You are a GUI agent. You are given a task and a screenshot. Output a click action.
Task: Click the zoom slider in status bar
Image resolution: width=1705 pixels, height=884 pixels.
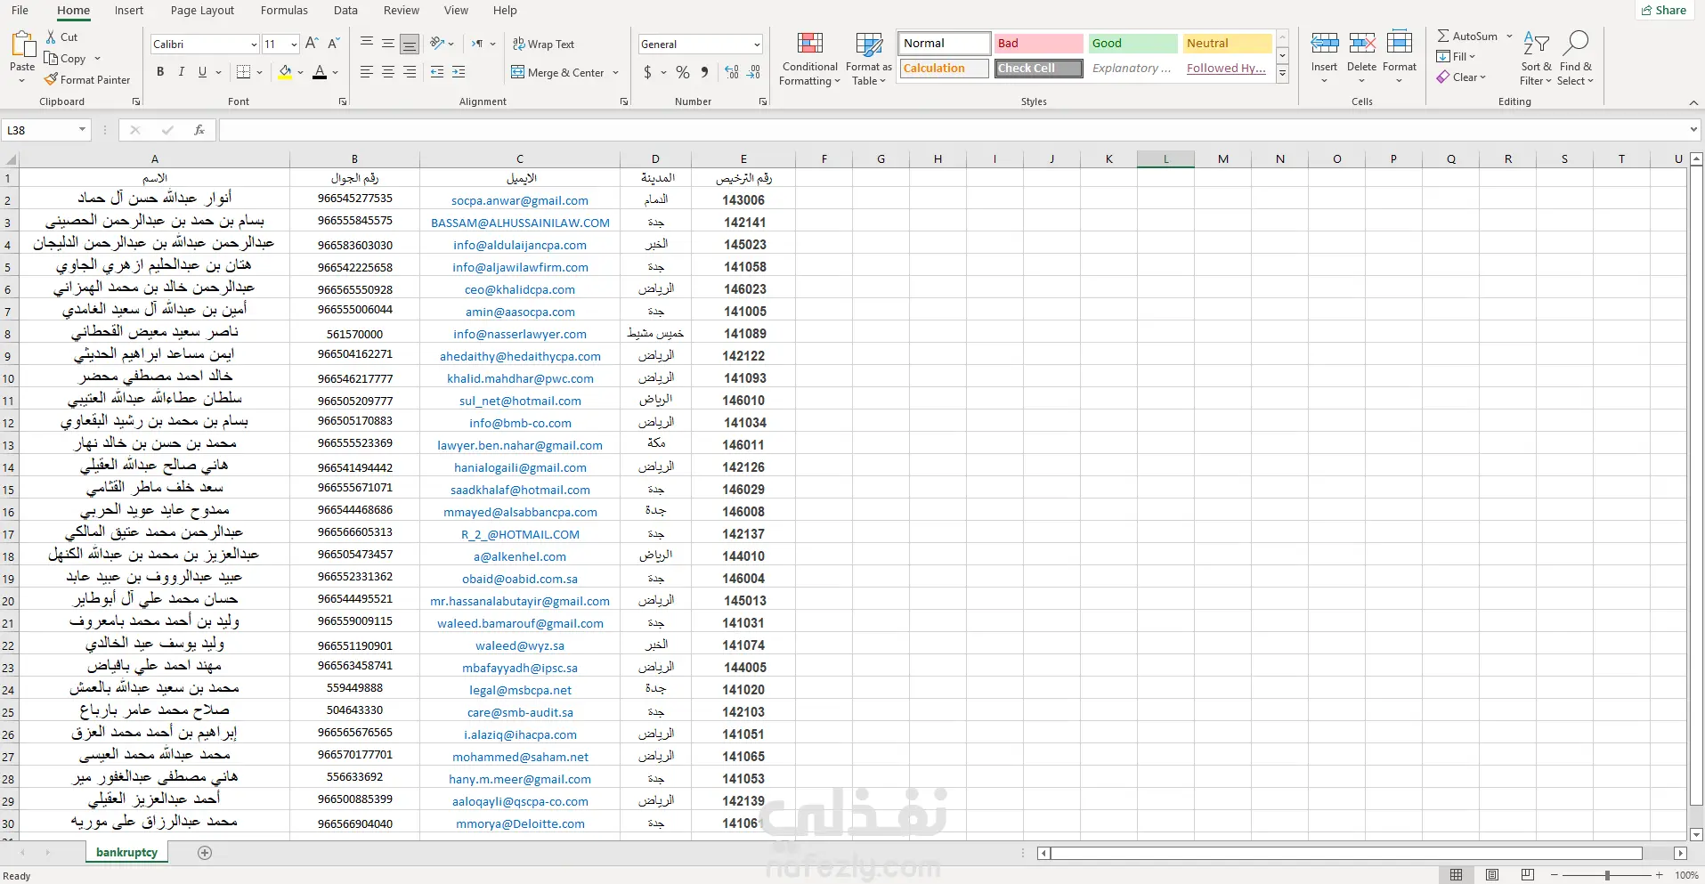pyautogui.click(x=1607, y=875)
